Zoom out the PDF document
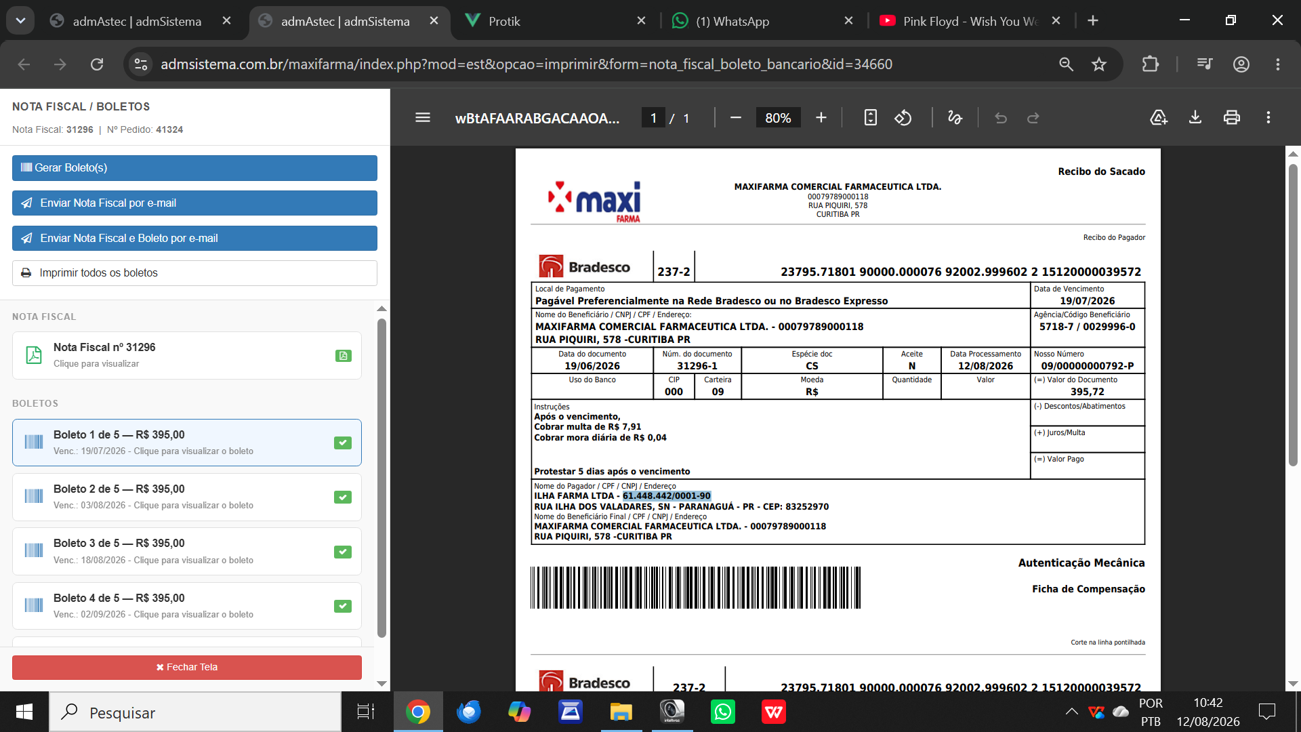This screenshot has width=1301, height=732. click(x=736, y=118)
